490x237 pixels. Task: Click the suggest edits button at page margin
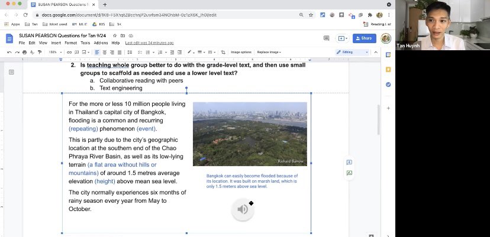click(349, 173)
